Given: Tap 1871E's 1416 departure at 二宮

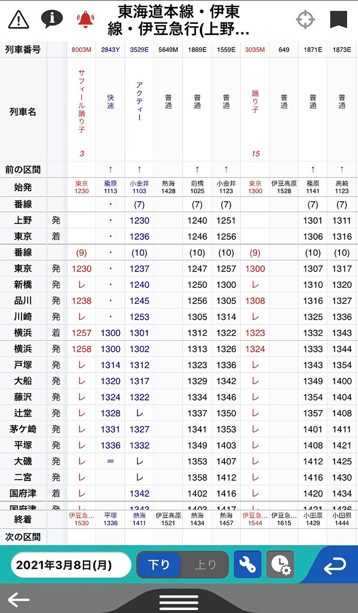Looking at the screenshot, I should click(x=313, y=477).
